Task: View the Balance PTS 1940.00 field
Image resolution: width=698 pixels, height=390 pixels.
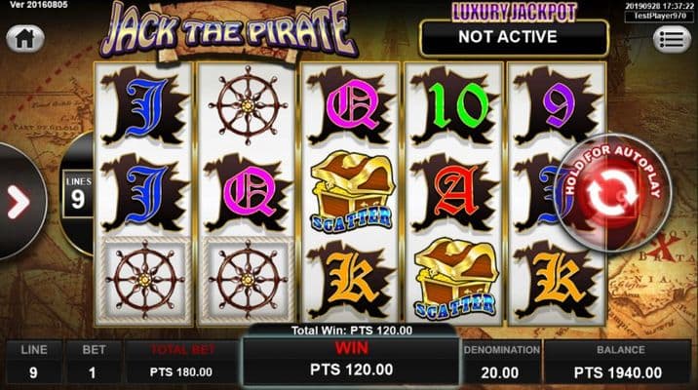Action: [x=617, y=363]
